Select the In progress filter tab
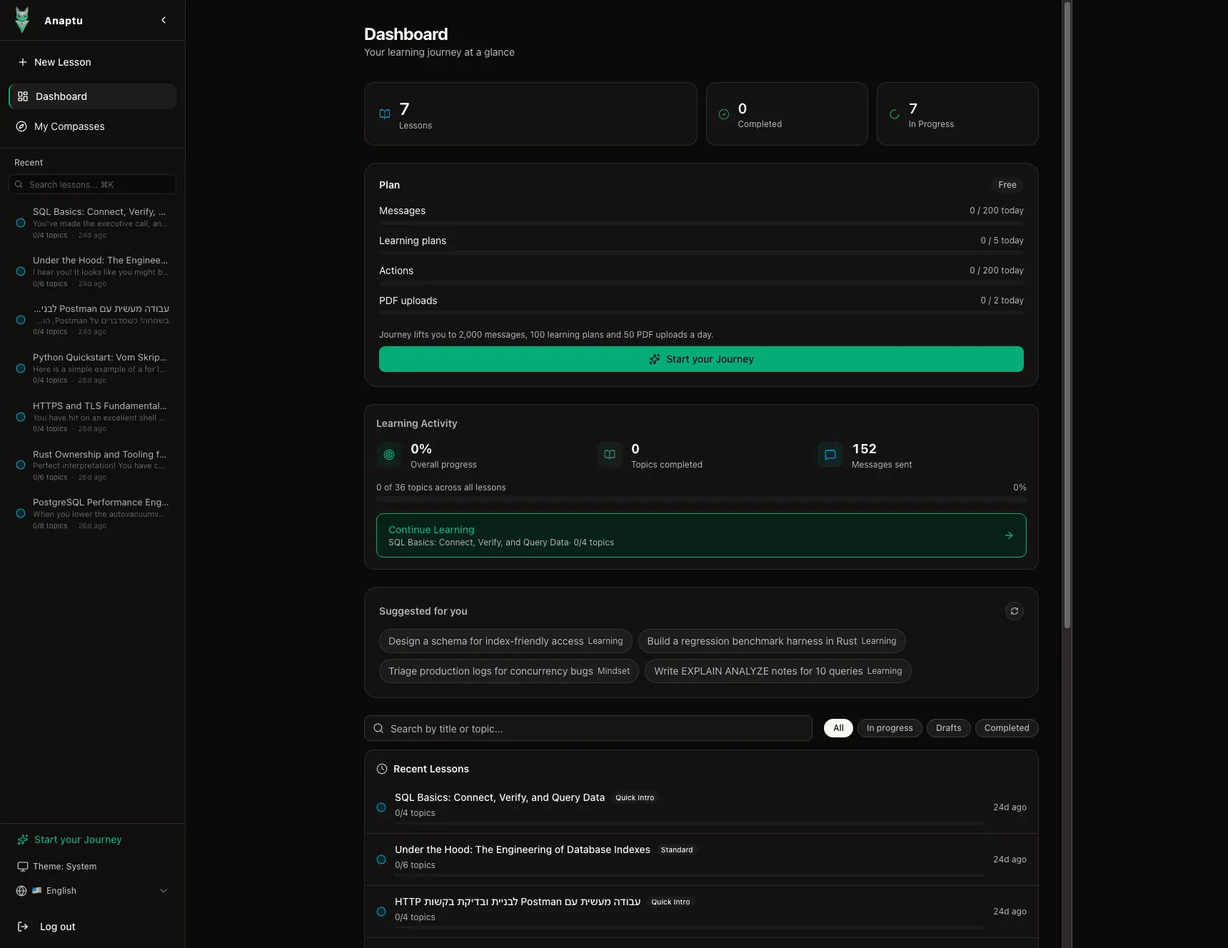1228x948 pixels. (x=890, y=728)
